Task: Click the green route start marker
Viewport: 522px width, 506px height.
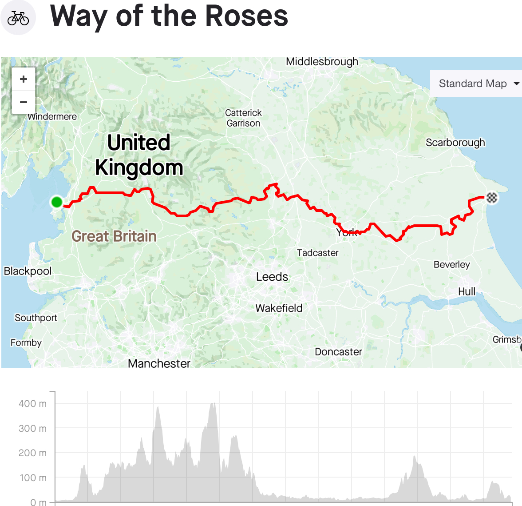Action: pos(57,202)
